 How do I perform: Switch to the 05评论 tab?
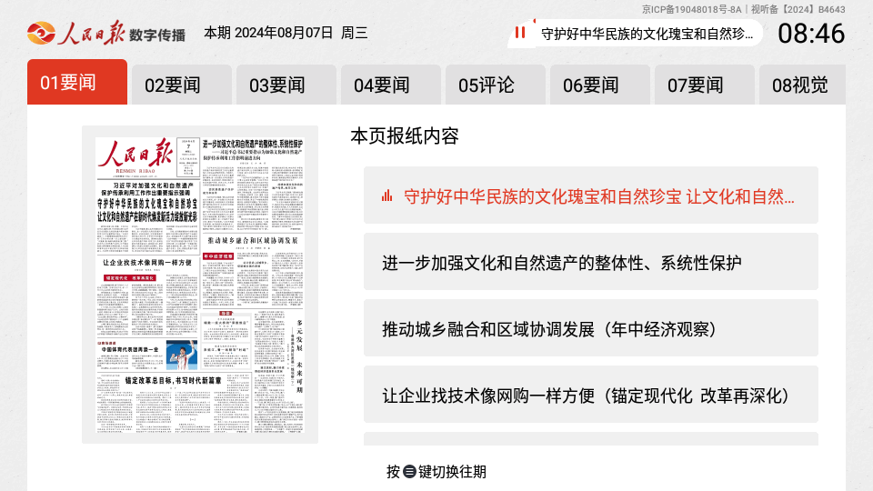click(496, 85)
